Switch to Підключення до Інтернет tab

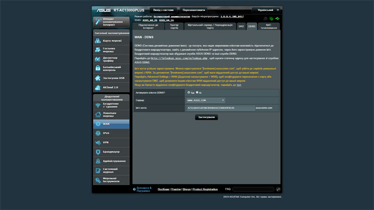click(x=148, y=26)
